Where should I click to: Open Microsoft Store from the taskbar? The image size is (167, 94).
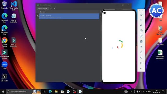pos(62,92)
